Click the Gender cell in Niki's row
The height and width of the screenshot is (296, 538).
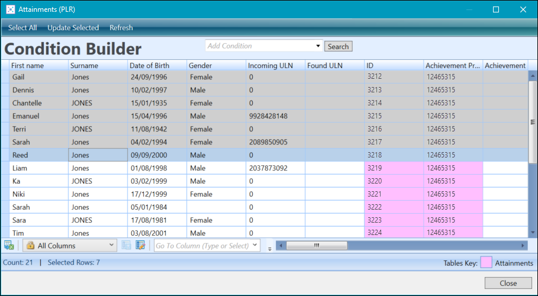216,194
